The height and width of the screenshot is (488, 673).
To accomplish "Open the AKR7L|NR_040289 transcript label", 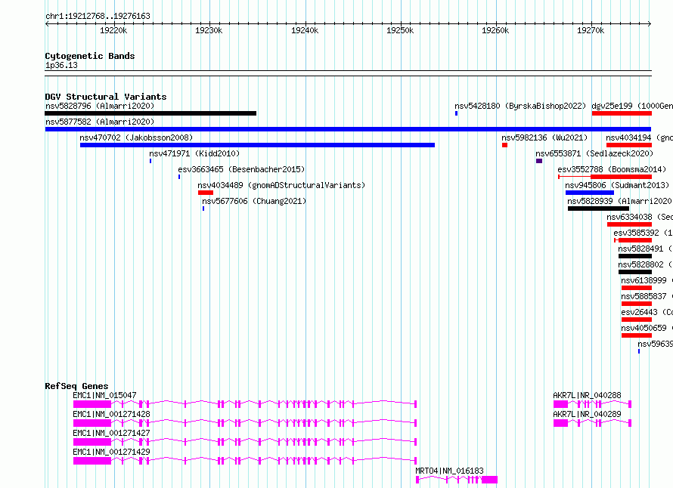I will [587, 414].
